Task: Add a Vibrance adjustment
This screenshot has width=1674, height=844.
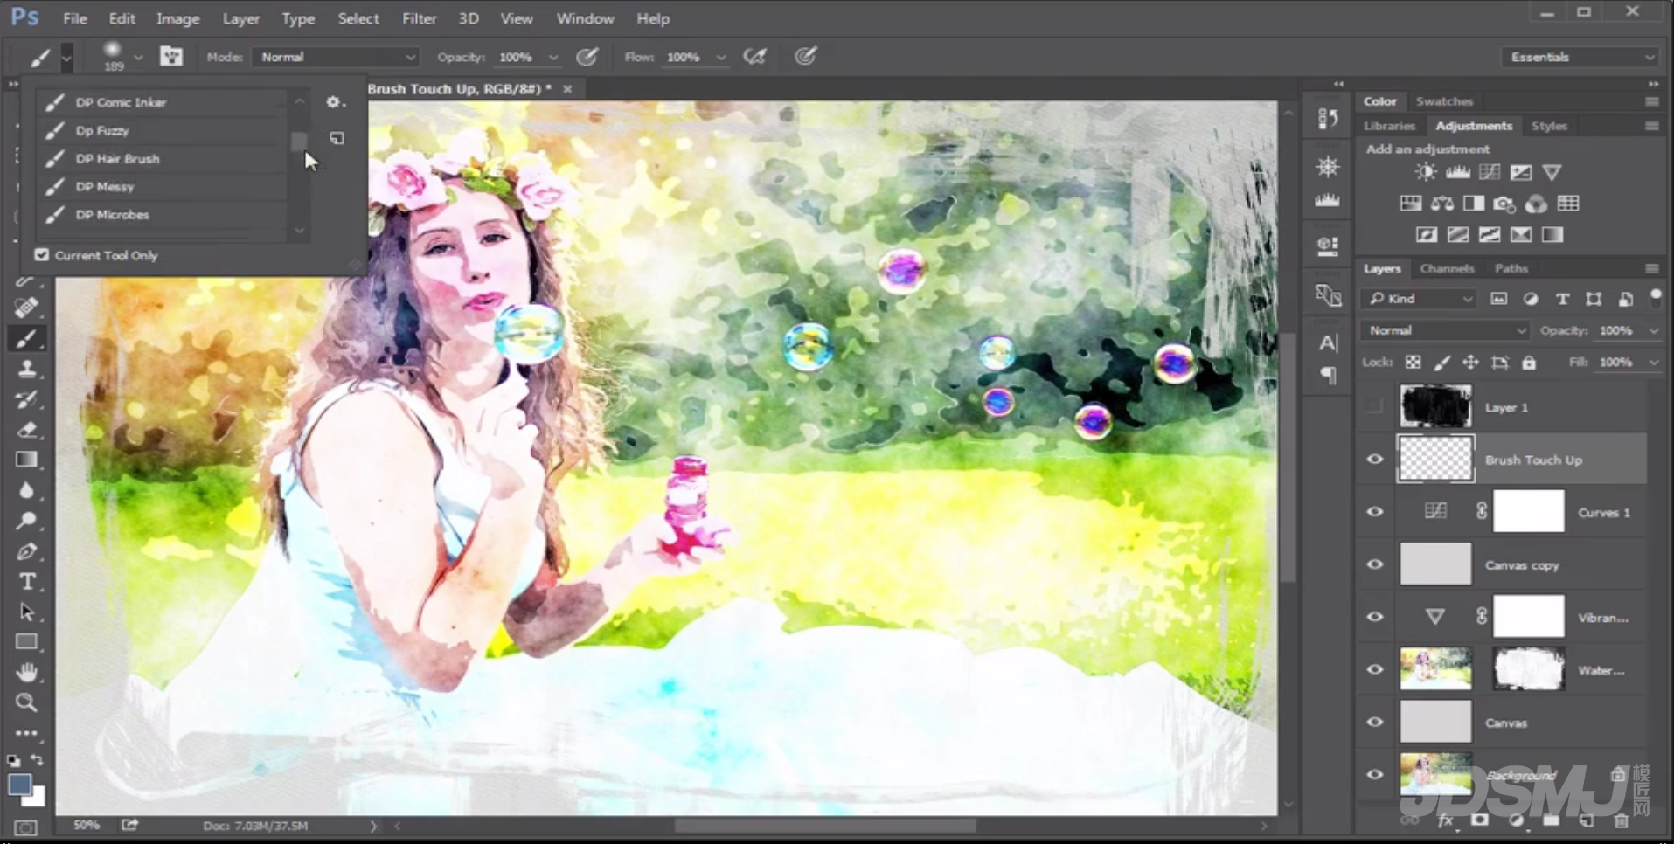Action: tap(1552, 172)
